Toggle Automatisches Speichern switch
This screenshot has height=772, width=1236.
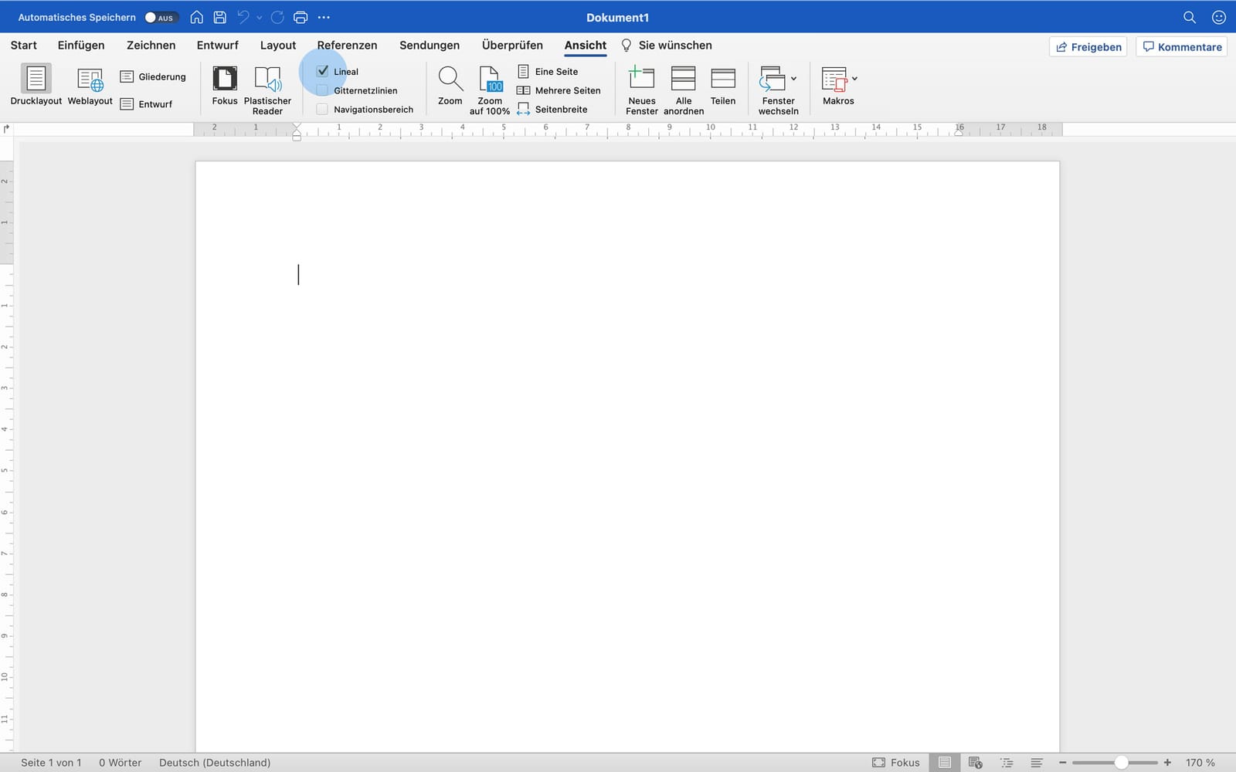coord(161,17)
